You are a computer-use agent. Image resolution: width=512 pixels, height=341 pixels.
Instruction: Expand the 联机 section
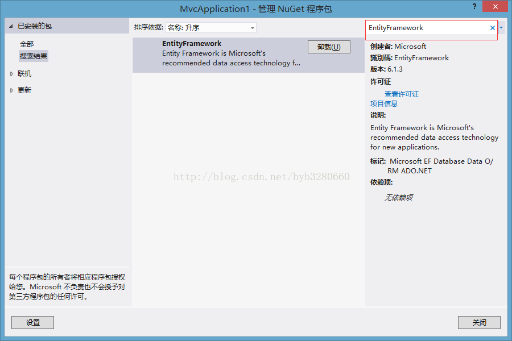tap(11, 74)
